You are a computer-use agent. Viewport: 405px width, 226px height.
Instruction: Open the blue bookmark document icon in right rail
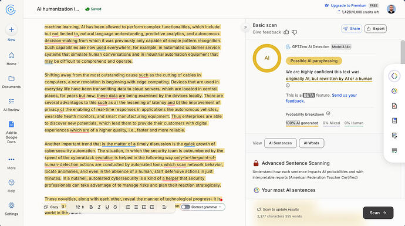394,120
